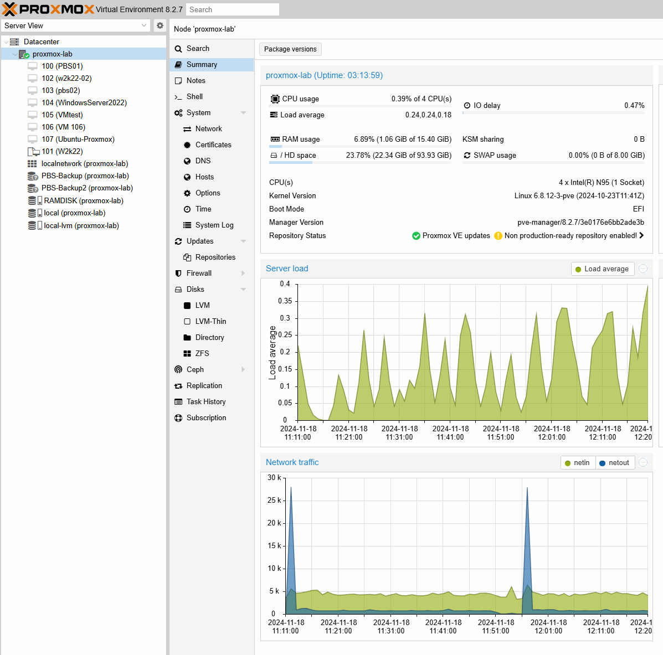Click the Certificates badge icon

(187, 145)
